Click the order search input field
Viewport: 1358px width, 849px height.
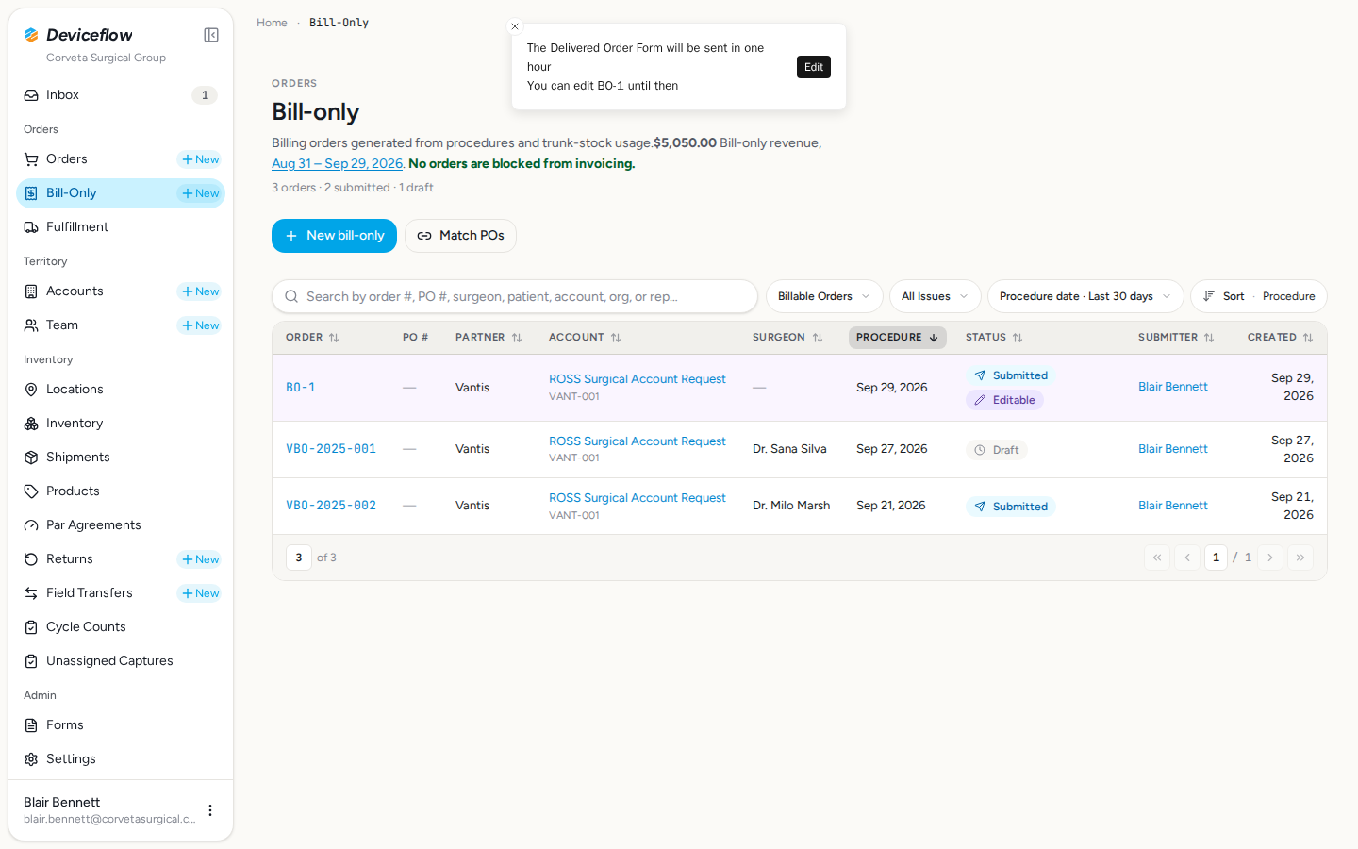pos(515,296)
